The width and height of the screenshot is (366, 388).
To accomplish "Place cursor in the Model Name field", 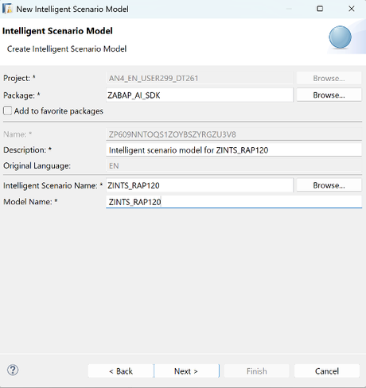I will (x=234, y=202).
